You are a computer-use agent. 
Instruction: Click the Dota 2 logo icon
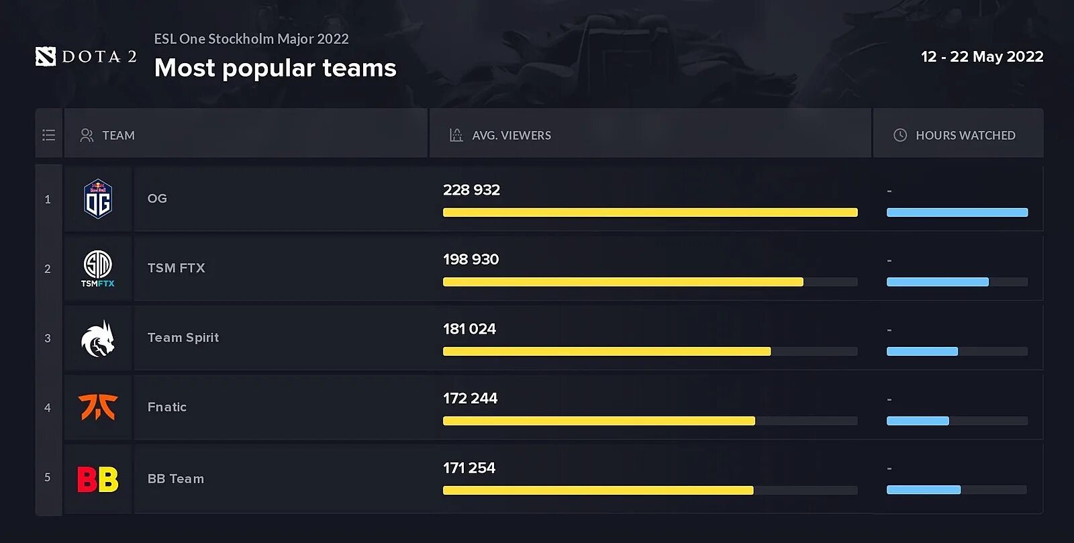pos(46,57)
